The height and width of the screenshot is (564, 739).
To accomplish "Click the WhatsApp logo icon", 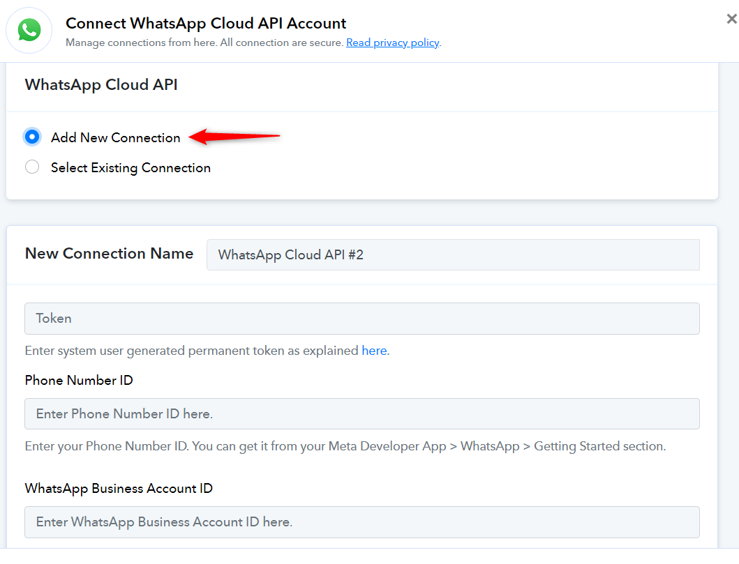I will tap(29, 30).
